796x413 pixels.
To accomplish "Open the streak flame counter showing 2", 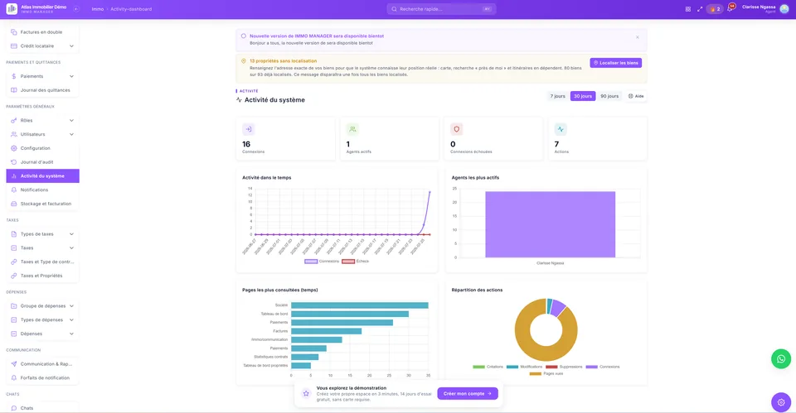I will (x=715, y=9).
